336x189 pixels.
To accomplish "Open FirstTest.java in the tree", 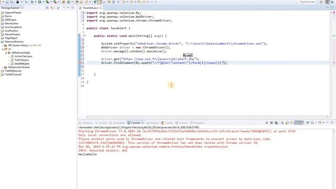I will (22, 60).
